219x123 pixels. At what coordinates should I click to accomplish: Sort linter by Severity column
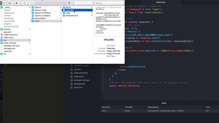point(106,107)
